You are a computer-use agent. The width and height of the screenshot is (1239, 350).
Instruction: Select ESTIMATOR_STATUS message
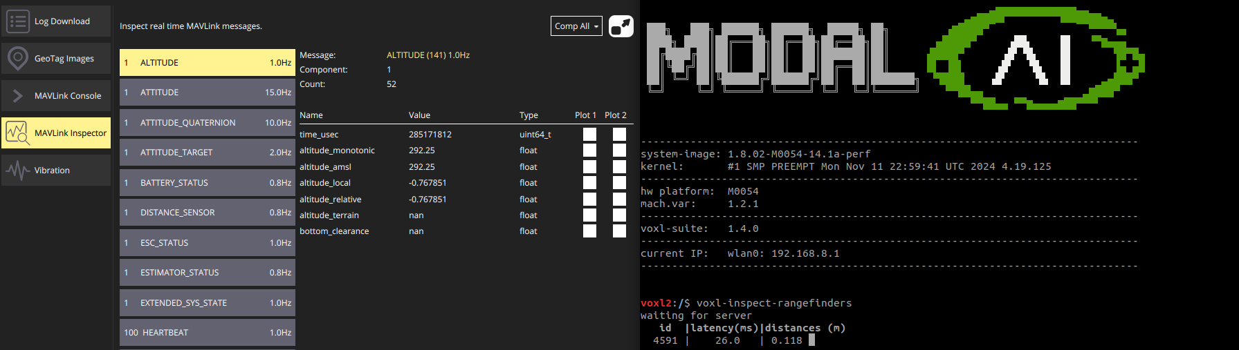pos(208,273)
